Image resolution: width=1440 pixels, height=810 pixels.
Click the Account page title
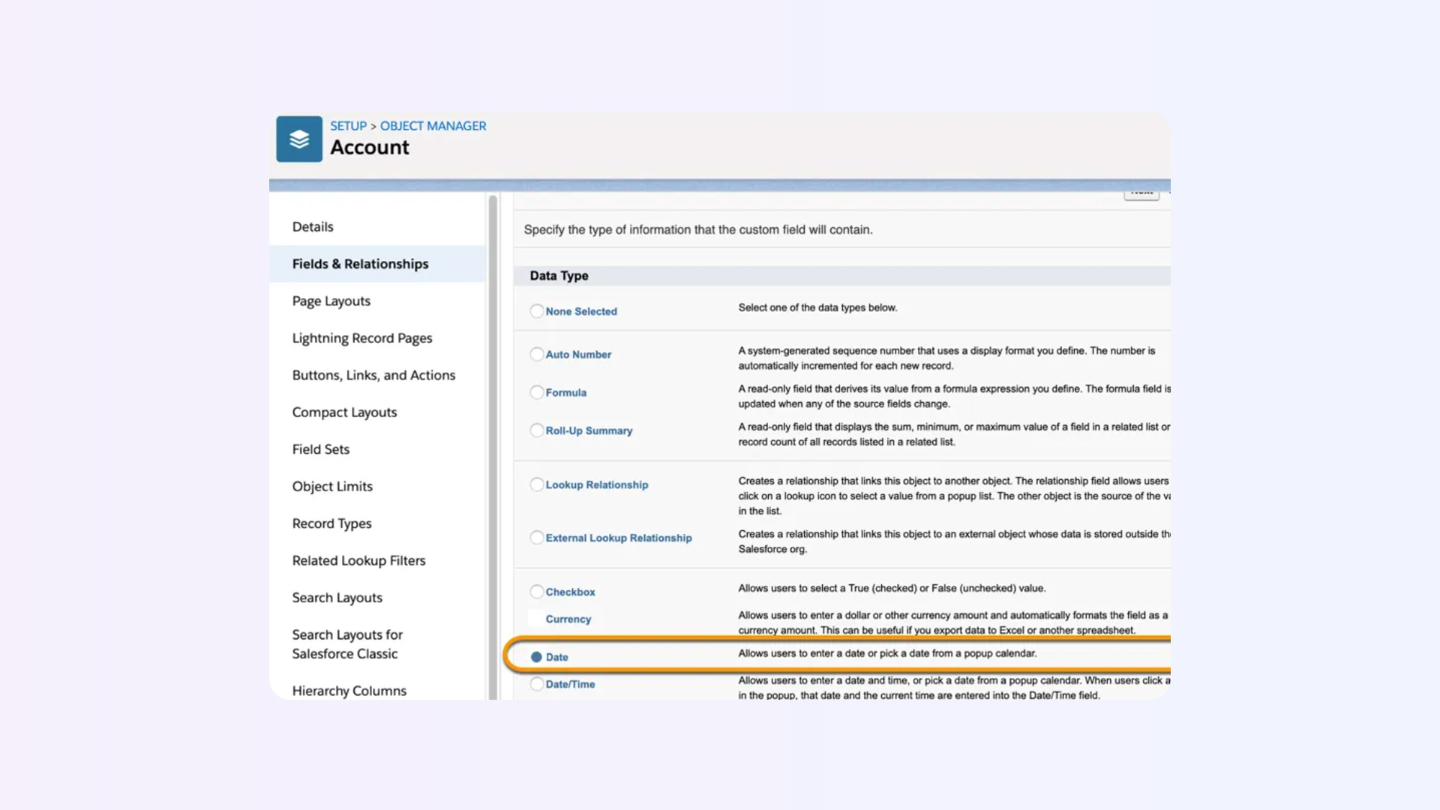[370, 148]
